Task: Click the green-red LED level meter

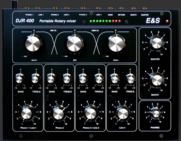Action: (105, 21)
